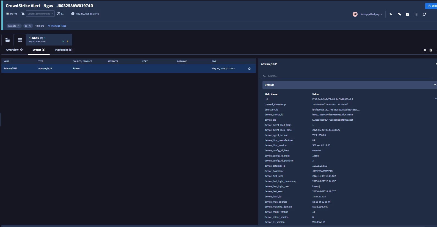Switch to the Playbooks (8) tab
This screenshot has width=437, height=227.
point(63,50)
